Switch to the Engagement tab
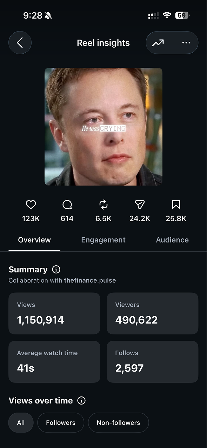 [103, 240]
